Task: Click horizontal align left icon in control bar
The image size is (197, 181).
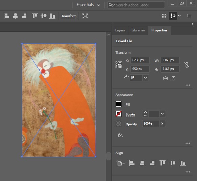Action: pyautogui.click(x=6, y=16)
